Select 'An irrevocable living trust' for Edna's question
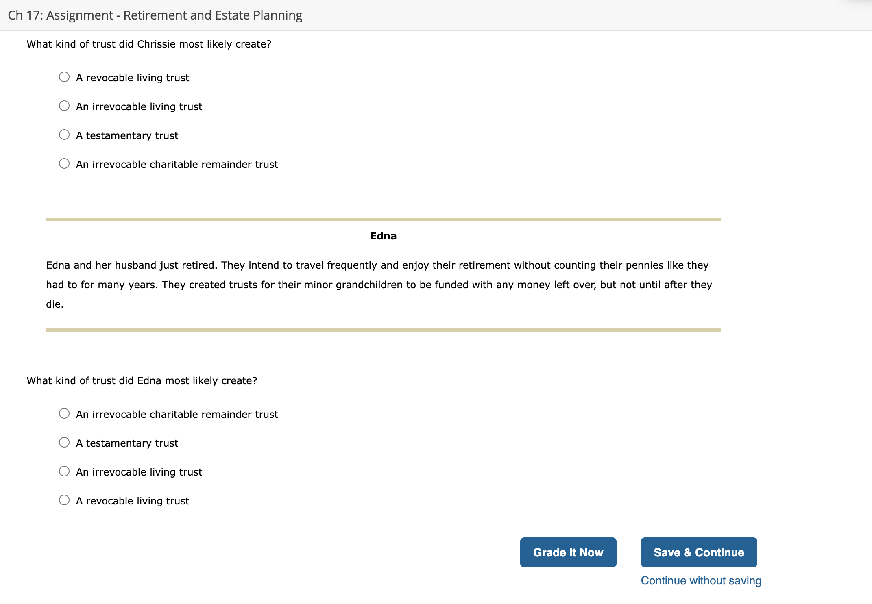872x604 pixels. pyautogui.click(x=64, y=471)
